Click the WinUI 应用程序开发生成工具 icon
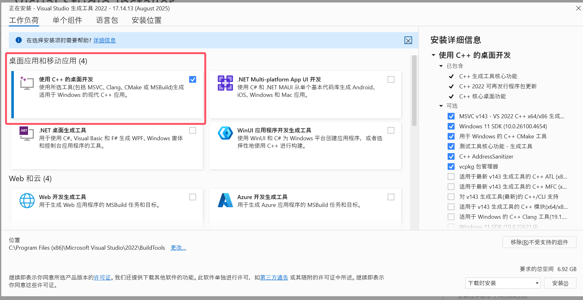The width and height of the screenshot is (583, 300). tap(225, 133)
